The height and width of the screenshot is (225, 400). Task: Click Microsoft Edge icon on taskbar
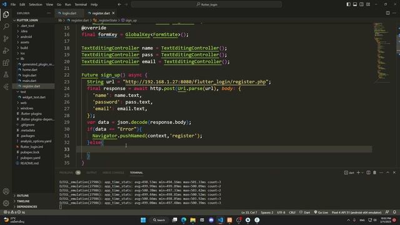[x=184, y=220]
